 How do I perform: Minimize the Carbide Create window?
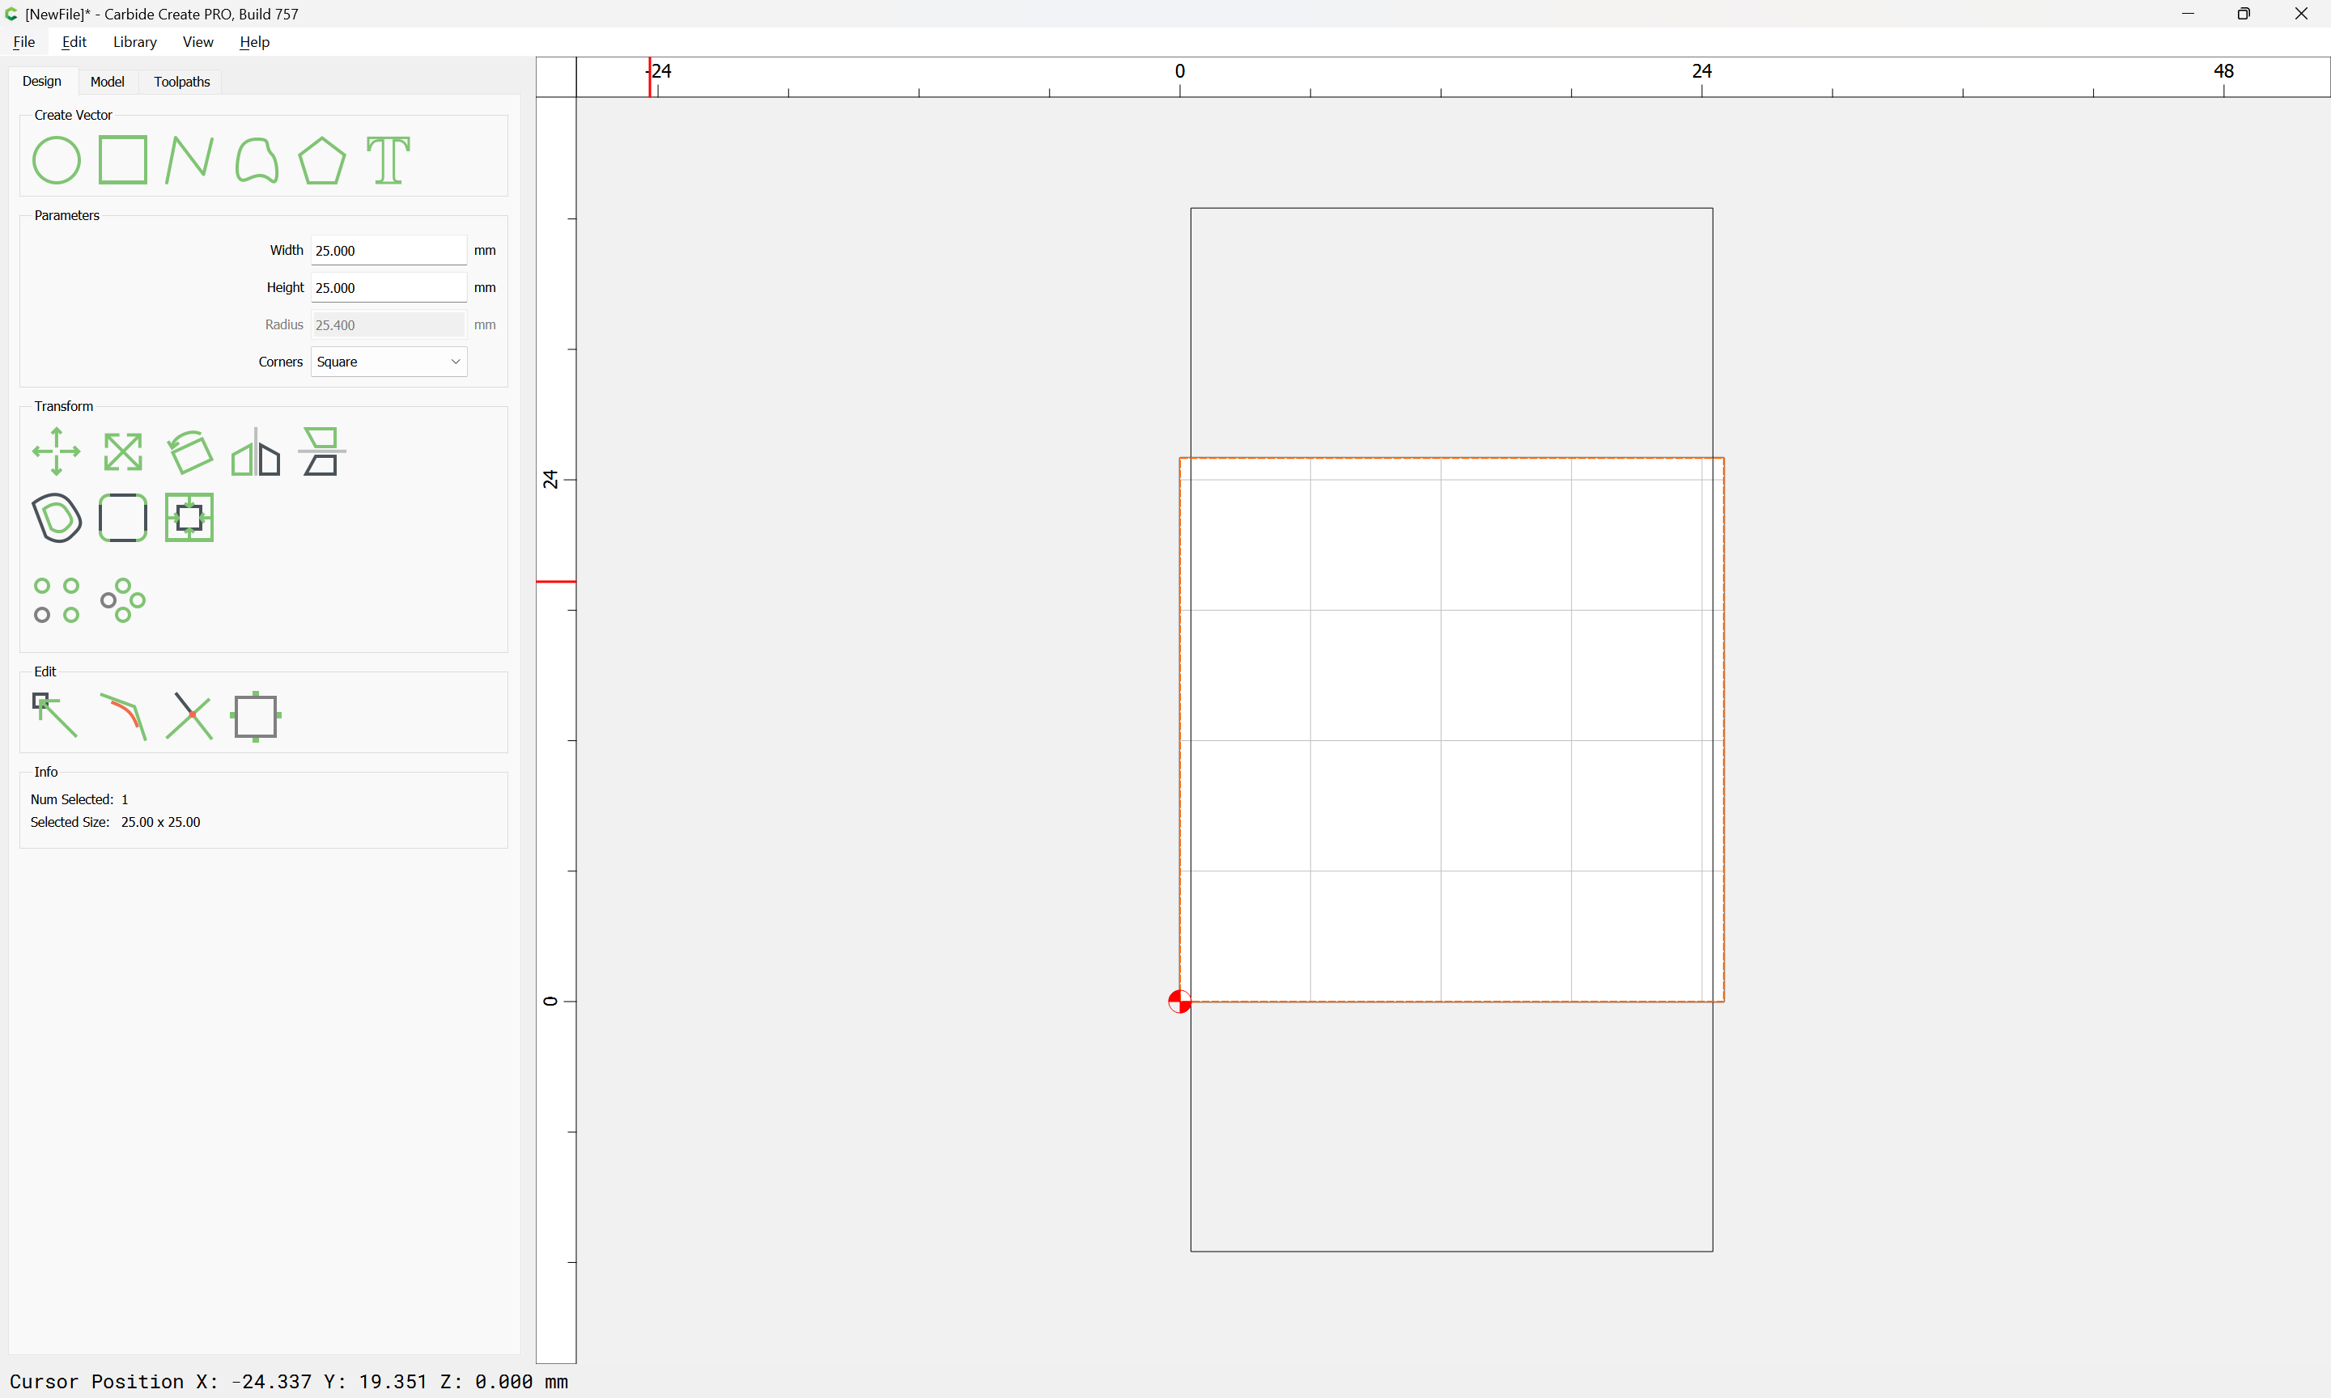coord(2188,14)
